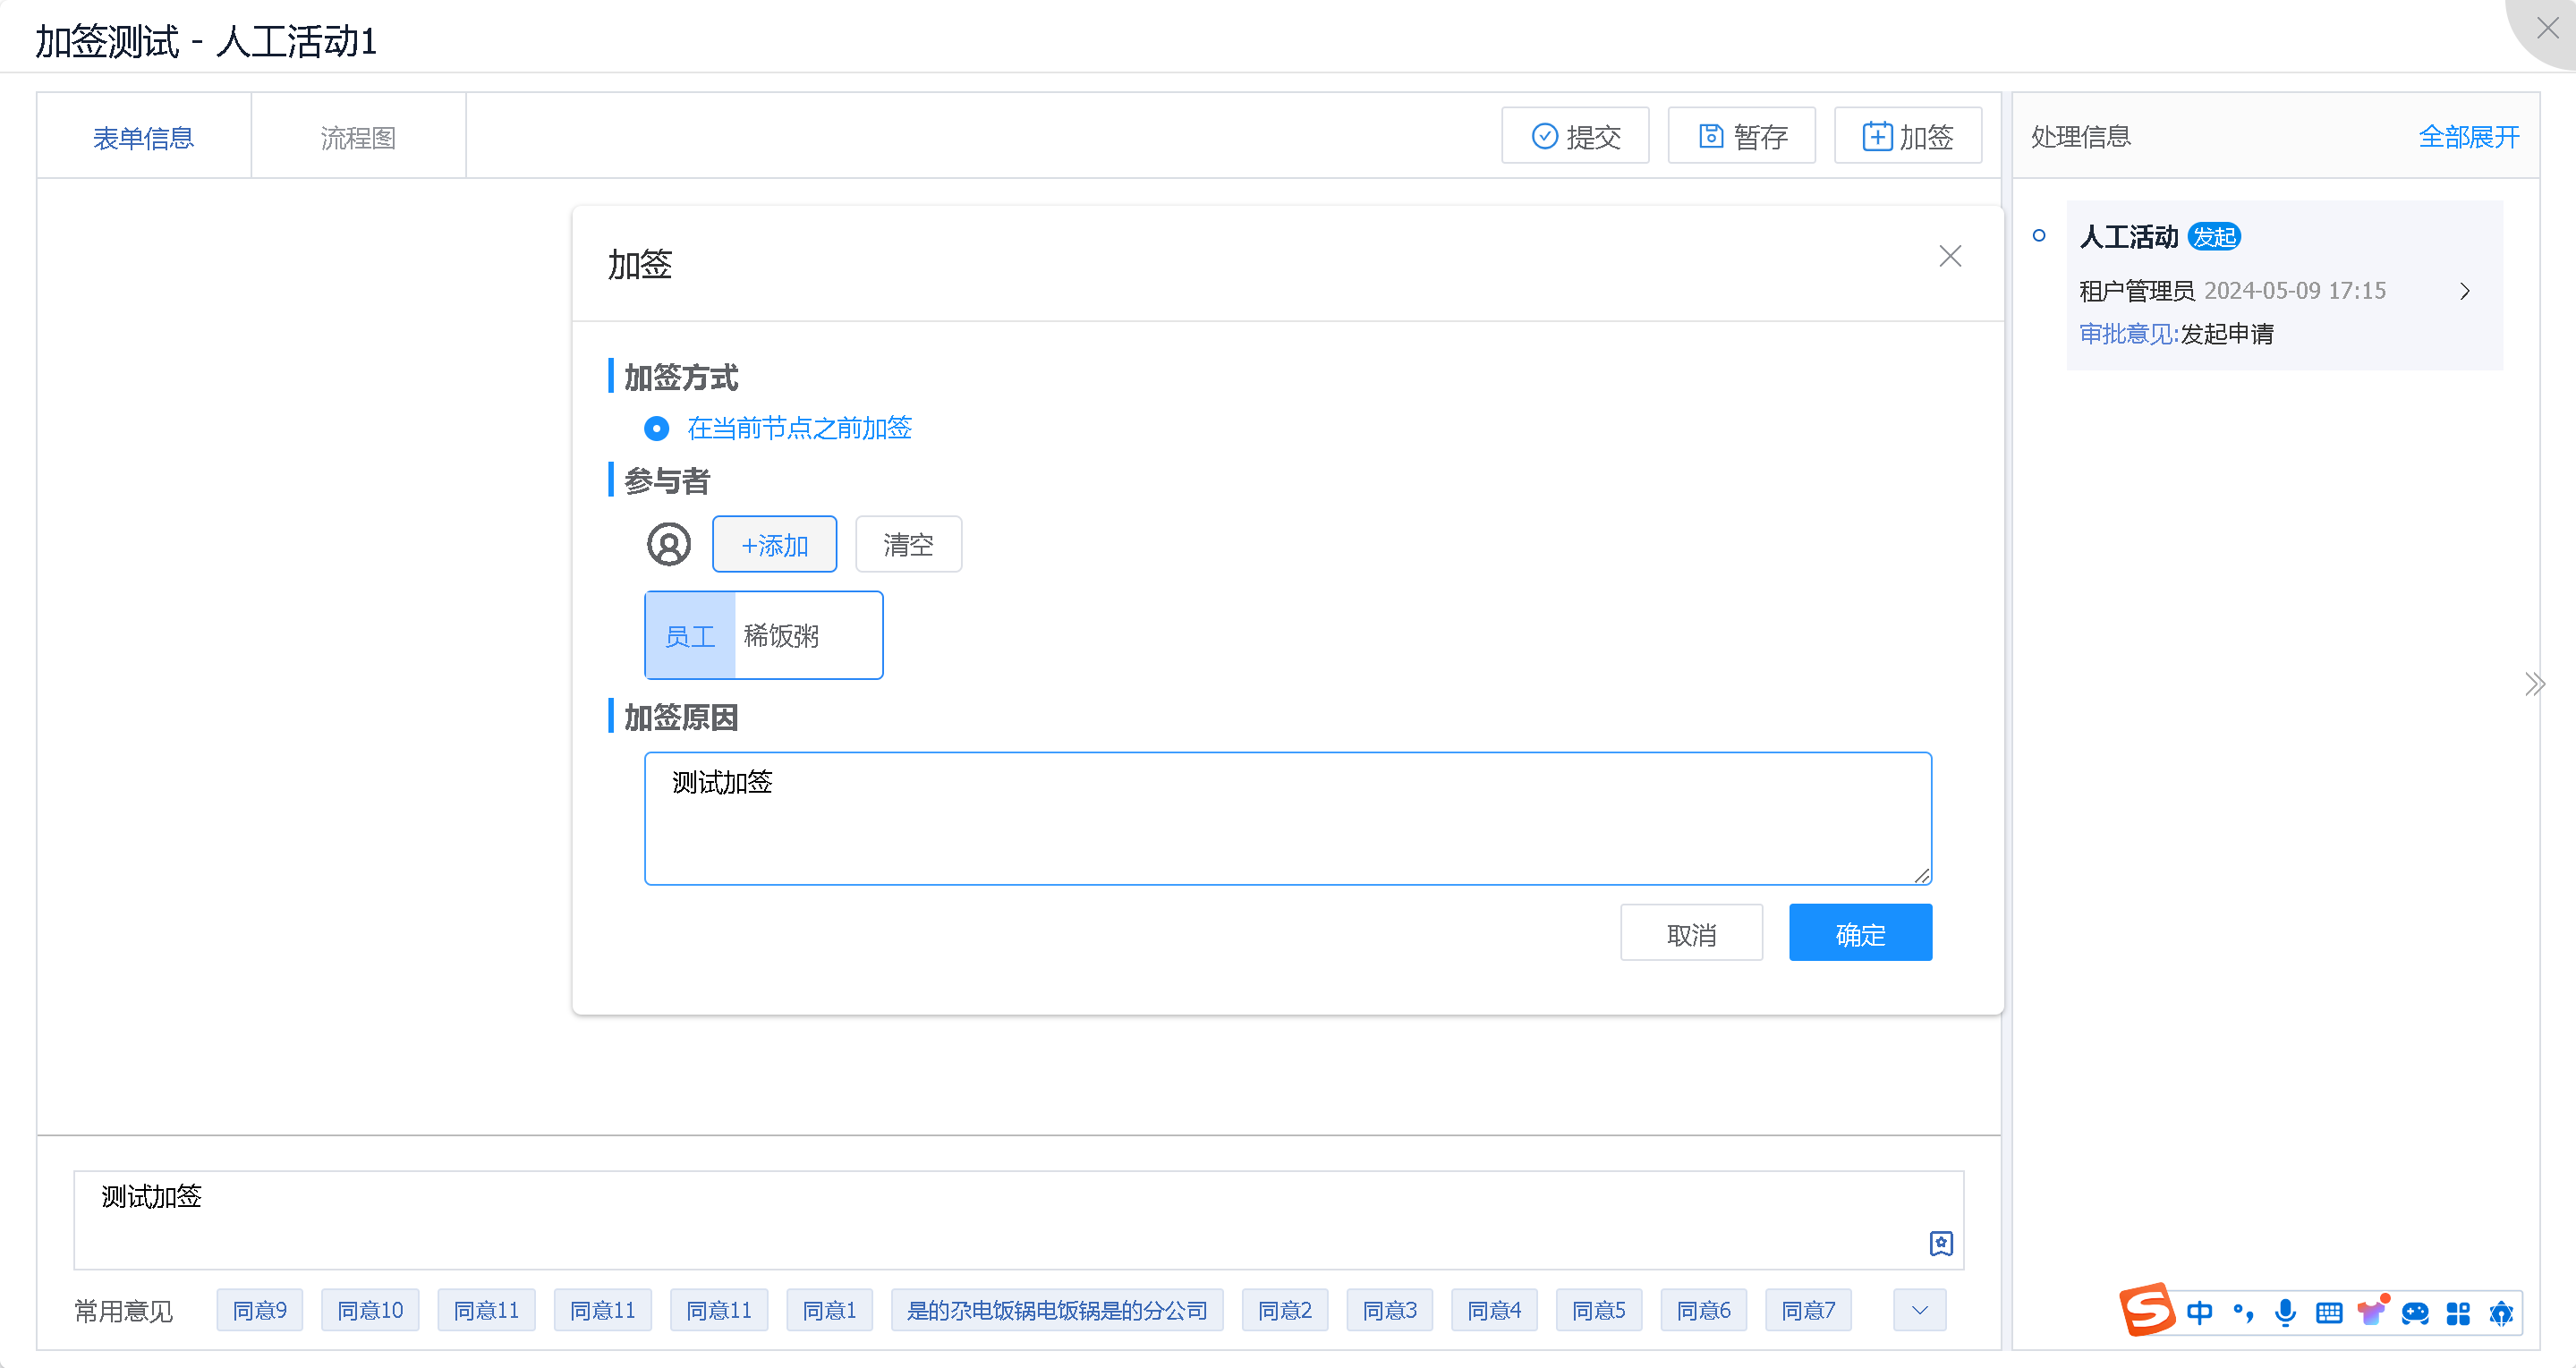Switch to the 流程图 tab
Image resolution: width=2576 pixels, height=1368 pixels.
358,137
